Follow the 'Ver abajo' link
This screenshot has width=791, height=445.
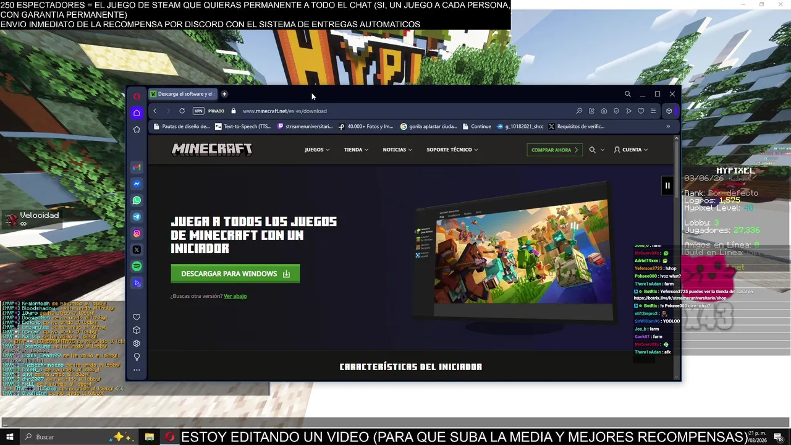(x=235, y=296)
